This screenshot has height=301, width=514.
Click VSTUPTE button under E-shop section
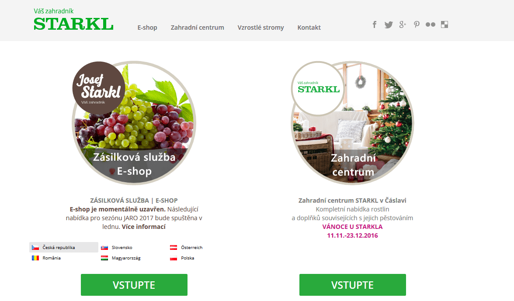[134, 285]
